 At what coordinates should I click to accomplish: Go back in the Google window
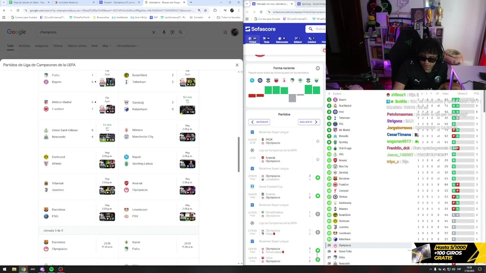[4, 11]
